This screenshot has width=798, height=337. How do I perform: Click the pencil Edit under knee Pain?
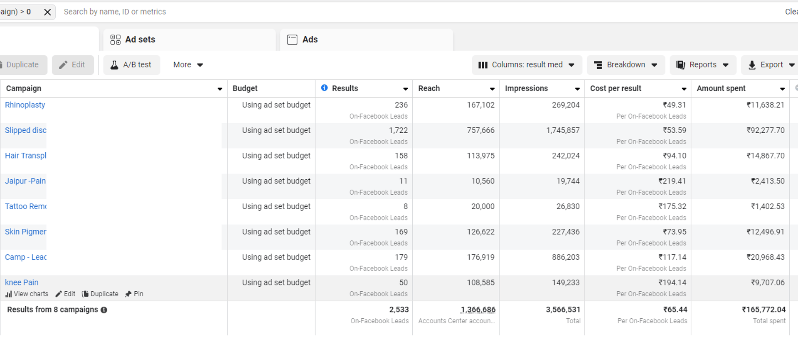pyautogui.click(x=59, y=294)
